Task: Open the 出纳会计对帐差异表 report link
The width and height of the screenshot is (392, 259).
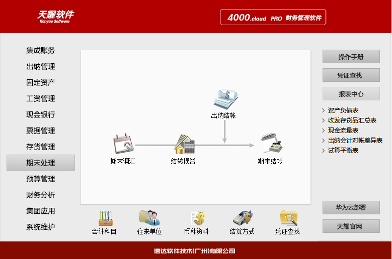Action: tap(355, 141)
